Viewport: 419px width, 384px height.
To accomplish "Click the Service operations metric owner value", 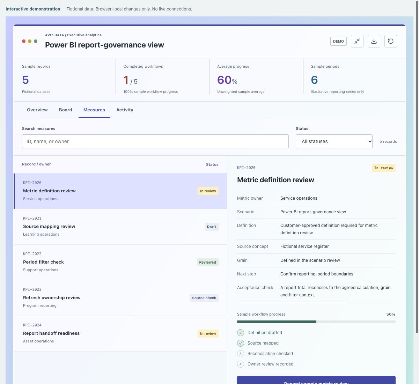I will (x=299, y=198).
